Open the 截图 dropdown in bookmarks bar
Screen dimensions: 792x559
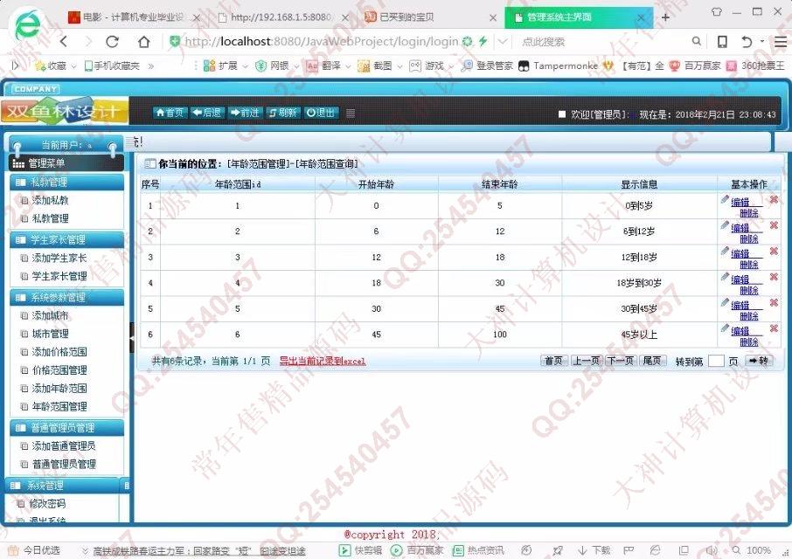coord(380,66)
